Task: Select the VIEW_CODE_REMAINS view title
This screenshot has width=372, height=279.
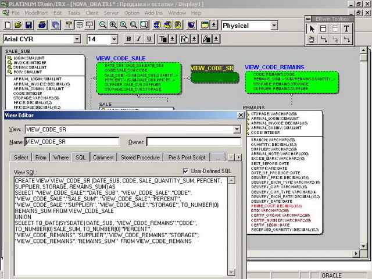Action: (x=274, y=67)
